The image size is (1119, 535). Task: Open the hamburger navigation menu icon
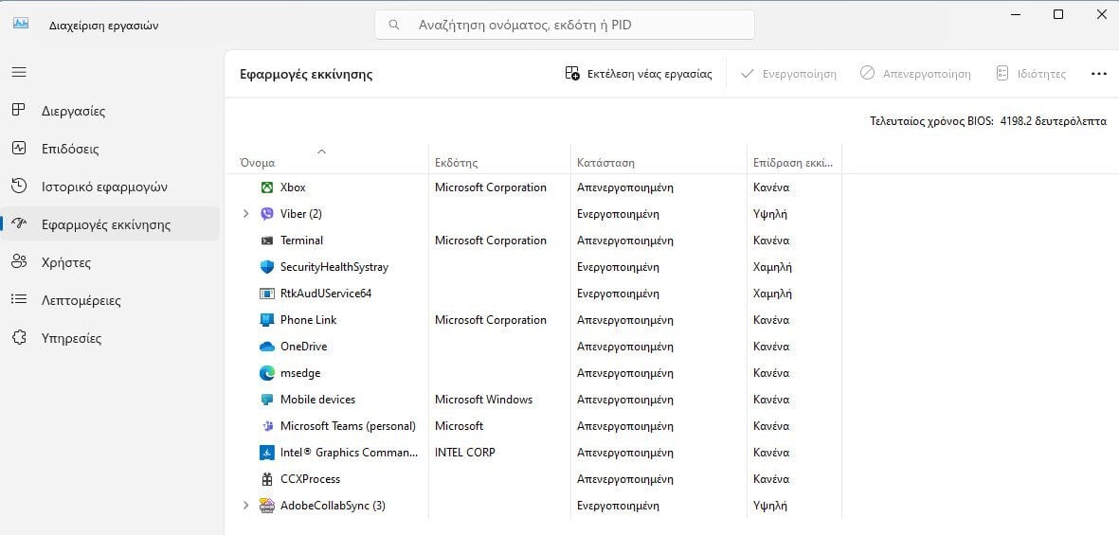19,72
